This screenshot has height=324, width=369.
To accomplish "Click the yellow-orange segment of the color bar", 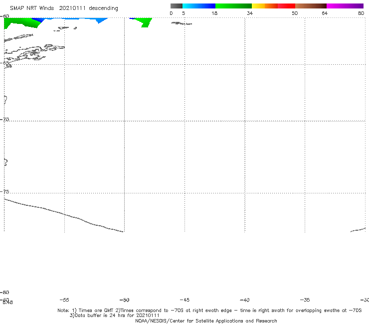I will (x=264, y=6).
